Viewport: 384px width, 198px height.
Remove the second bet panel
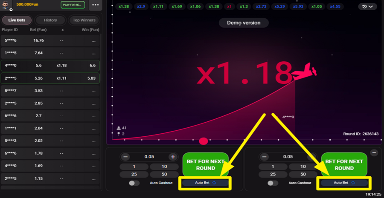click(x=374, y=152)
